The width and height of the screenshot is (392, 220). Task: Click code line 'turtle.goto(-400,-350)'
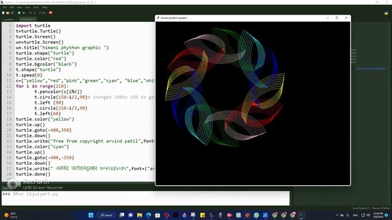45,158
